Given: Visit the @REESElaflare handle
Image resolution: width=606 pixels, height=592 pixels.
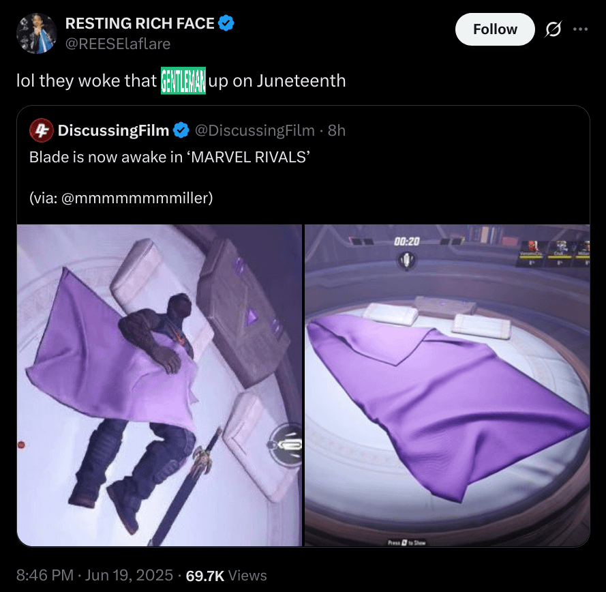Looking at the screenshot, I should pyautogui.click(x=118, y=44).
